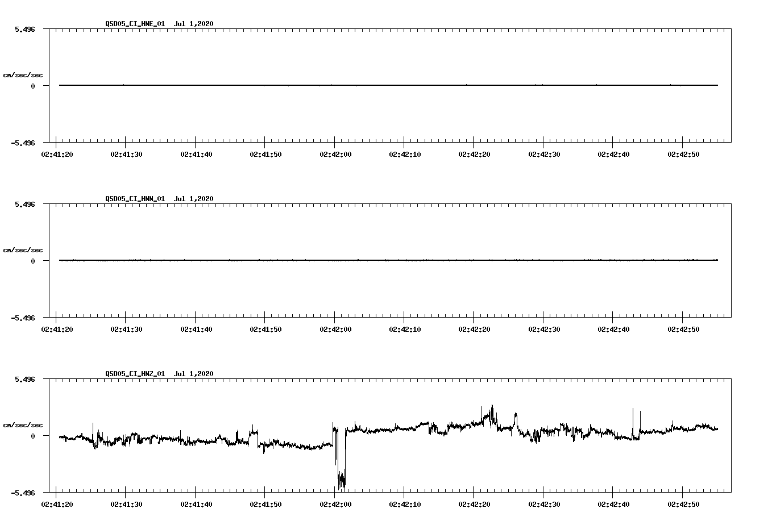Click the 02:42:10 time label under HNE plot
The height and width of the screenshot is (525, 772).
point(405,154)
